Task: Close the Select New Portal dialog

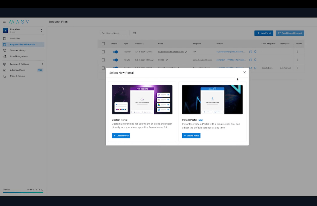Action: coord(244,72)
